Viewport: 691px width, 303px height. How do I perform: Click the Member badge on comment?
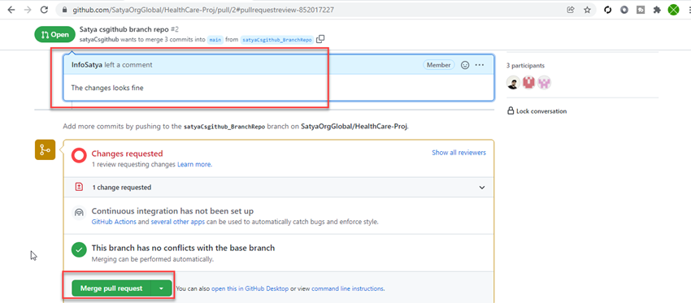439,65
